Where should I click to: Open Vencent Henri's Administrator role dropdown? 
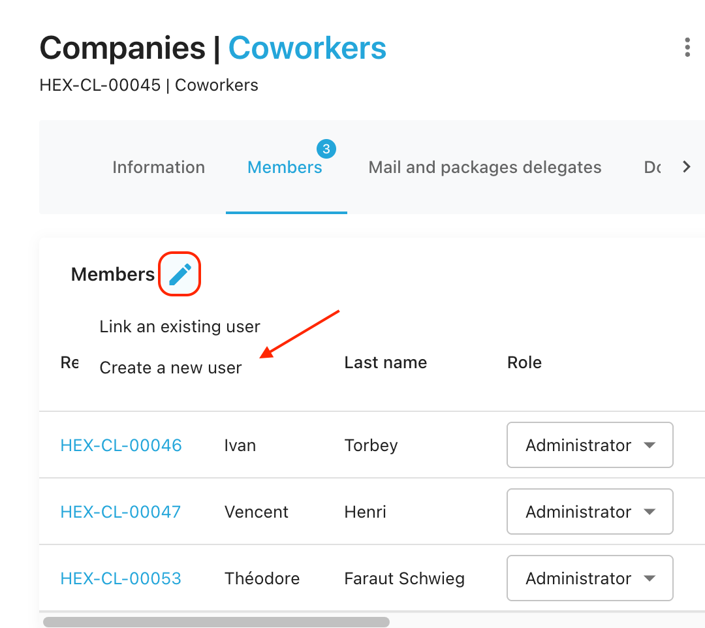[589, 512]
